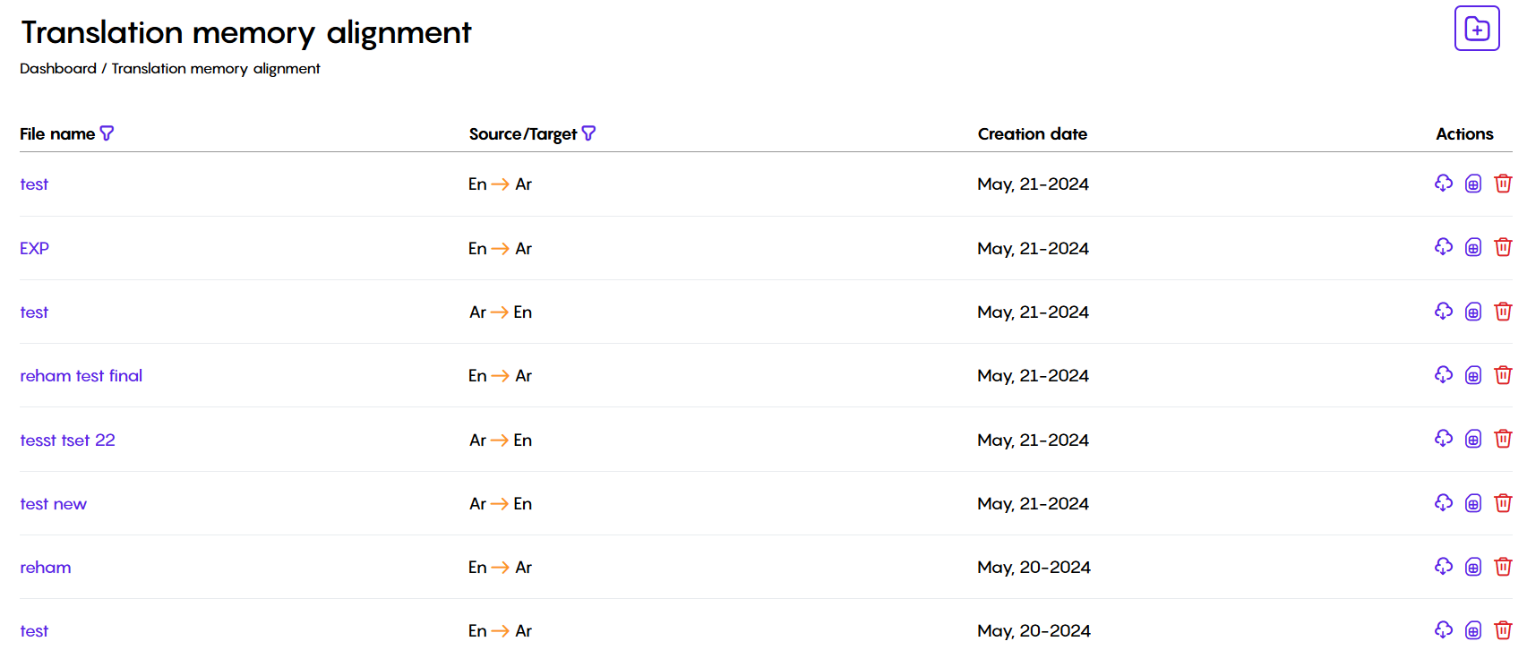Click the May, 21-2024 date in EXP row
The width and height of the screenshot is (1527, 650).
click(1034, 248)
